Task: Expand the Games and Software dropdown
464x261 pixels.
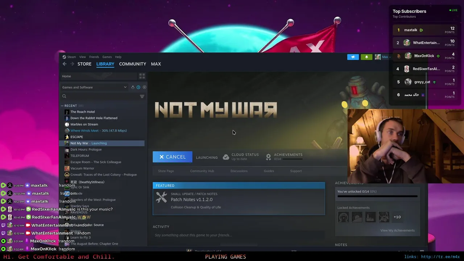Action: 94,87
